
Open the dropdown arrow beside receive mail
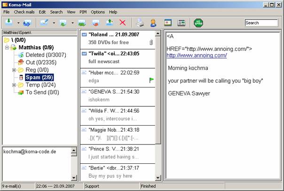tap(18, 23)
